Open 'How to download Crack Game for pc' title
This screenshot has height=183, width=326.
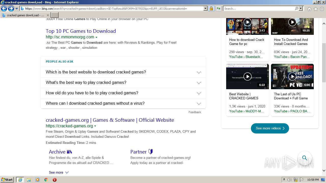(247, 42)
